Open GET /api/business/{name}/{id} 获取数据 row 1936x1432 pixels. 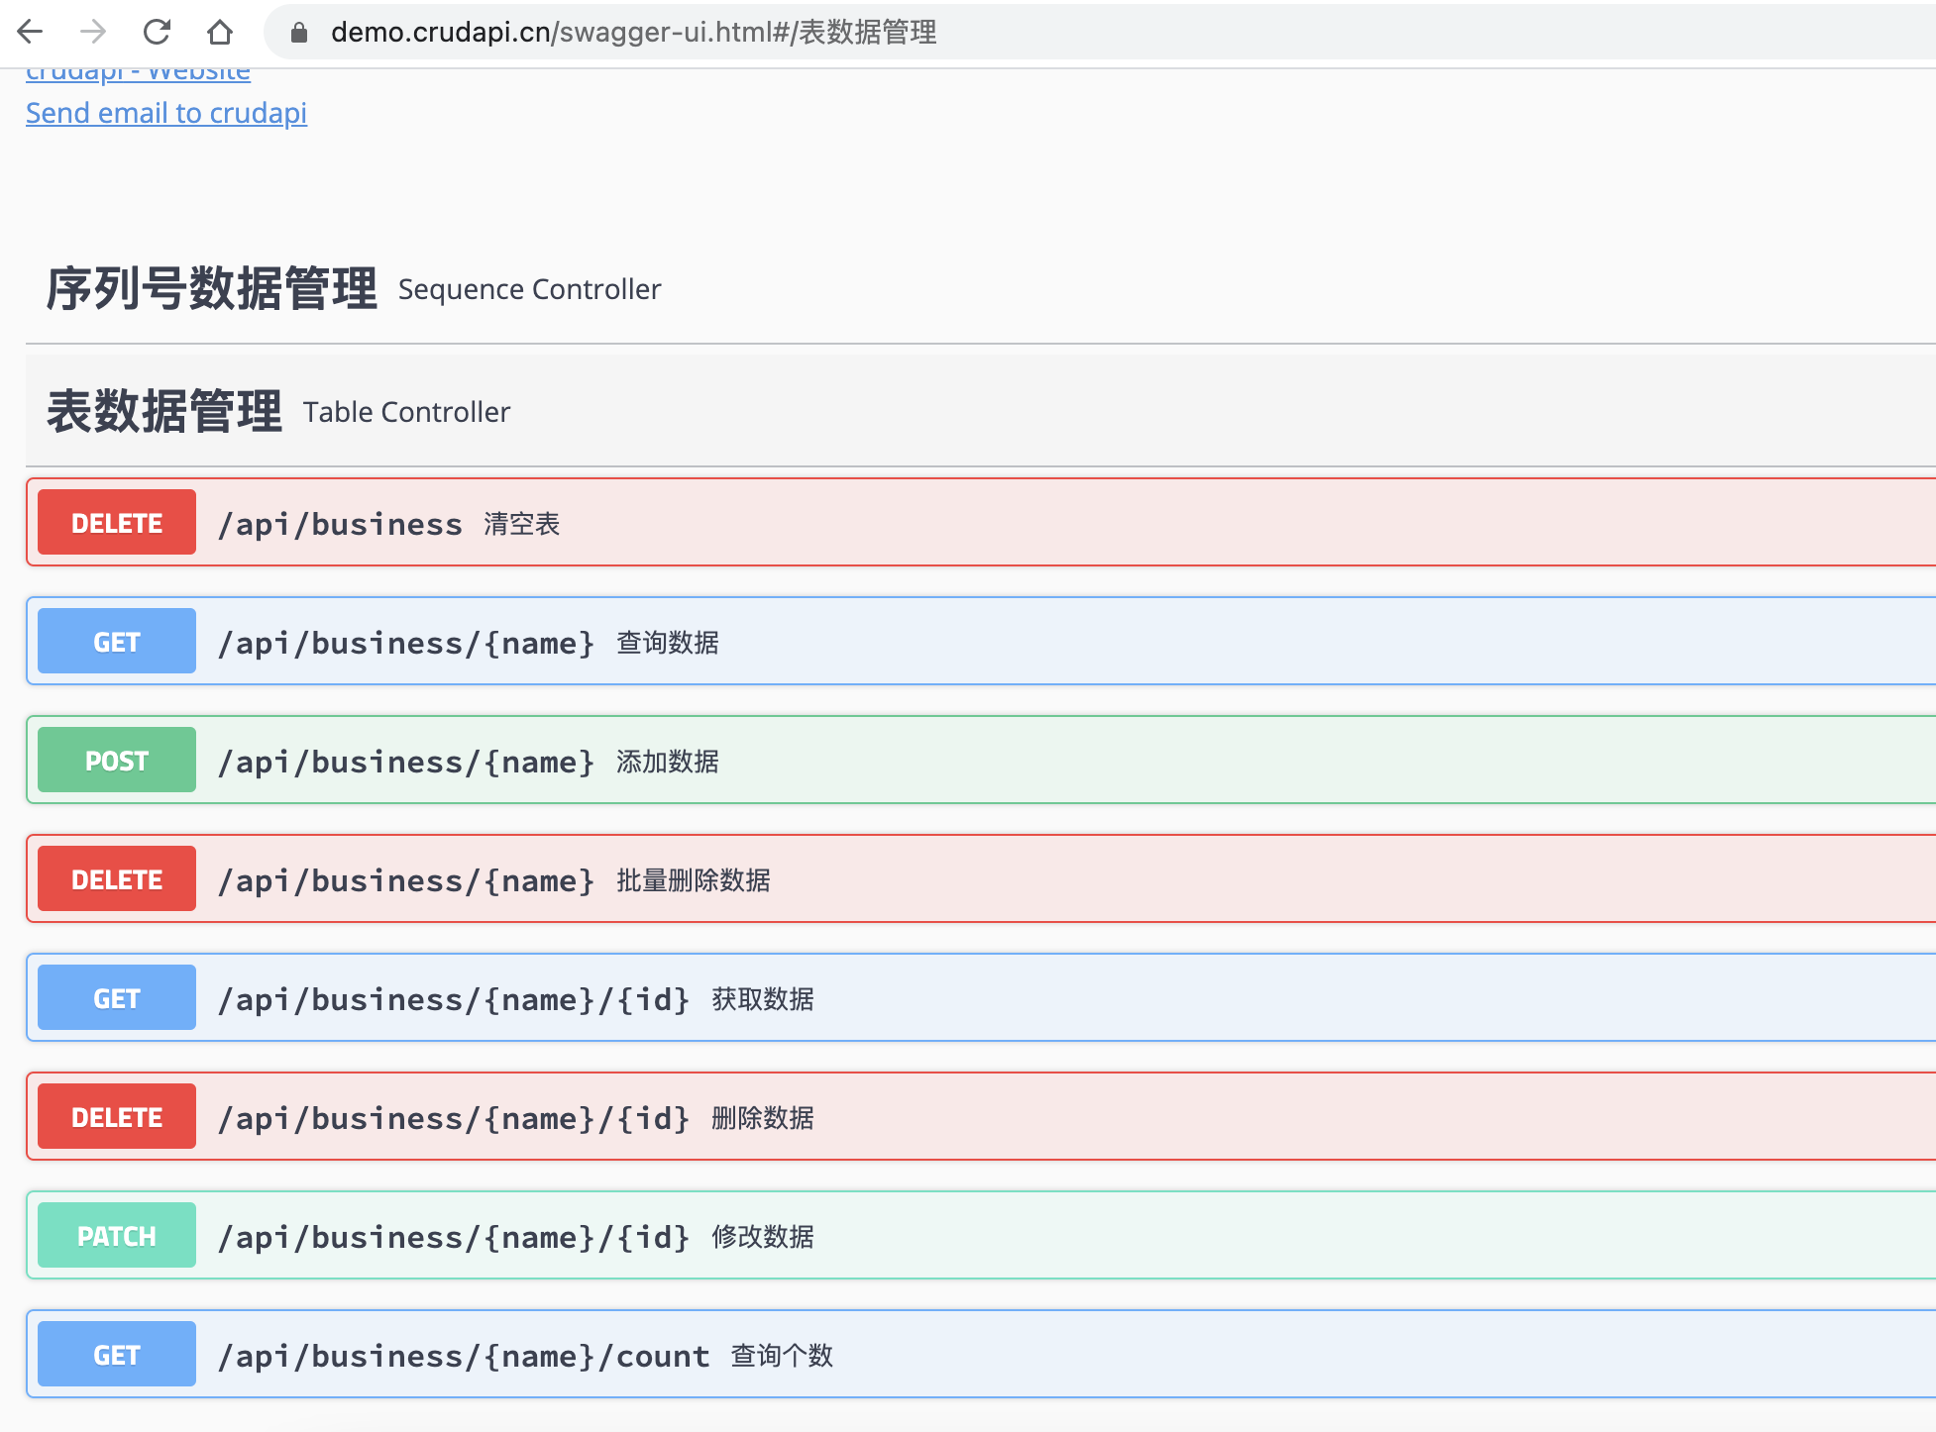[454, 999]
